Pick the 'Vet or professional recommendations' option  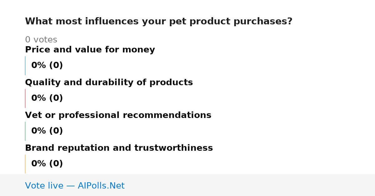tap(118, 115)
